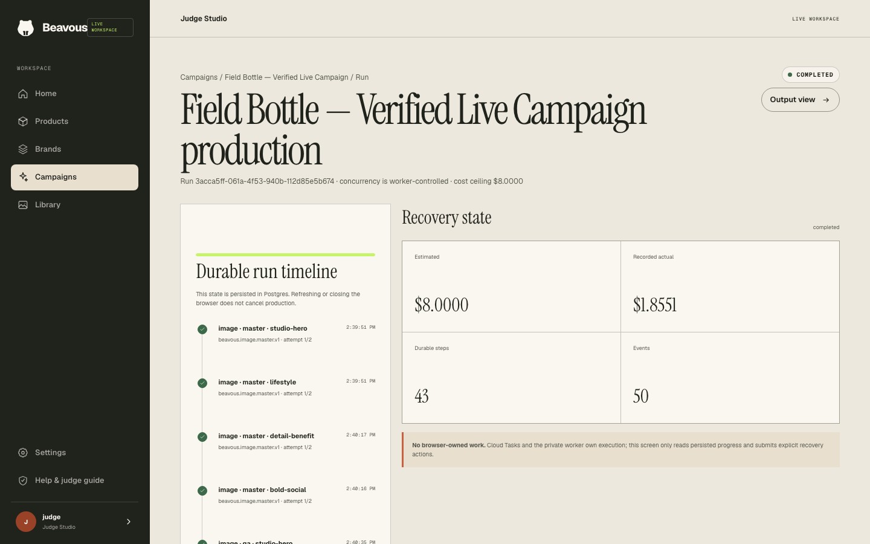Click the detail-benefit step checkmark
870x544 pixels.
(202, 437)
